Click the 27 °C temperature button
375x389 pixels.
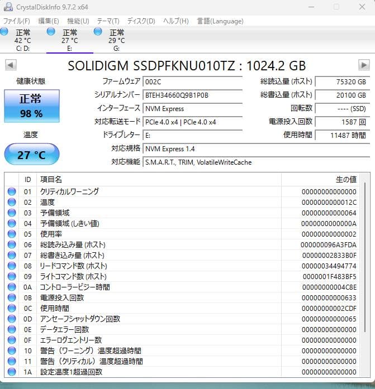click(32, 154)
